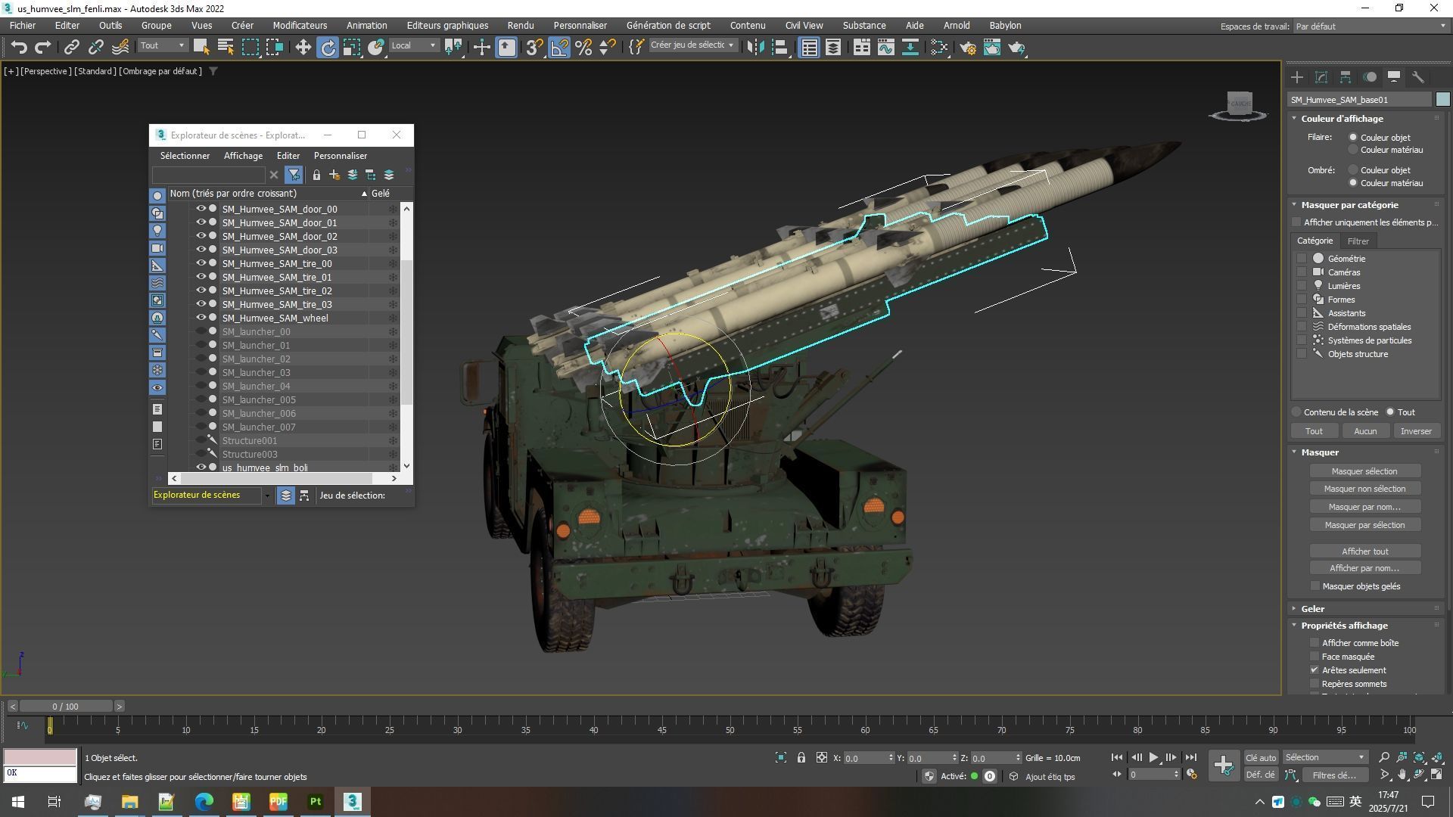Screen dimensions: 1453x817
Task: Open the Align tool
Action: click(780, 48)
